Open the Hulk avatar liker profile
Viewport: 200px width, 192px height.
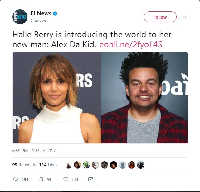point(86,165)
